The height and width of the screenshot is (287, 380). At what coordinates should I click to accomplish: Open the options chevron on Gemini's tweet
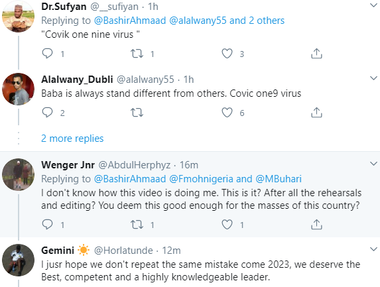point(373,249)
